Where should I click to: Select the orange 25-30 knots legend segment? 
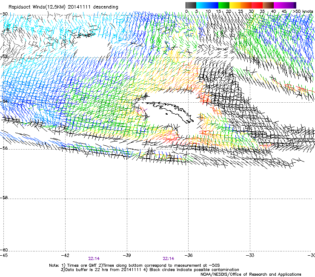(246, 5)
